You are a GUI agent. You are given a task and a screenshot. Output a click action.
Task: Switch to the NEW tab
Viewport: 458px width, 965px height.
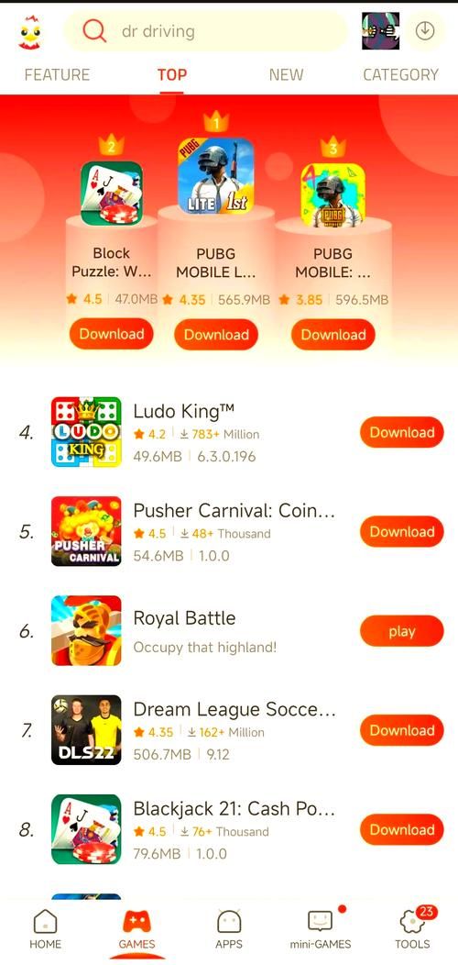pyautogui.click(x=286, y=75)
